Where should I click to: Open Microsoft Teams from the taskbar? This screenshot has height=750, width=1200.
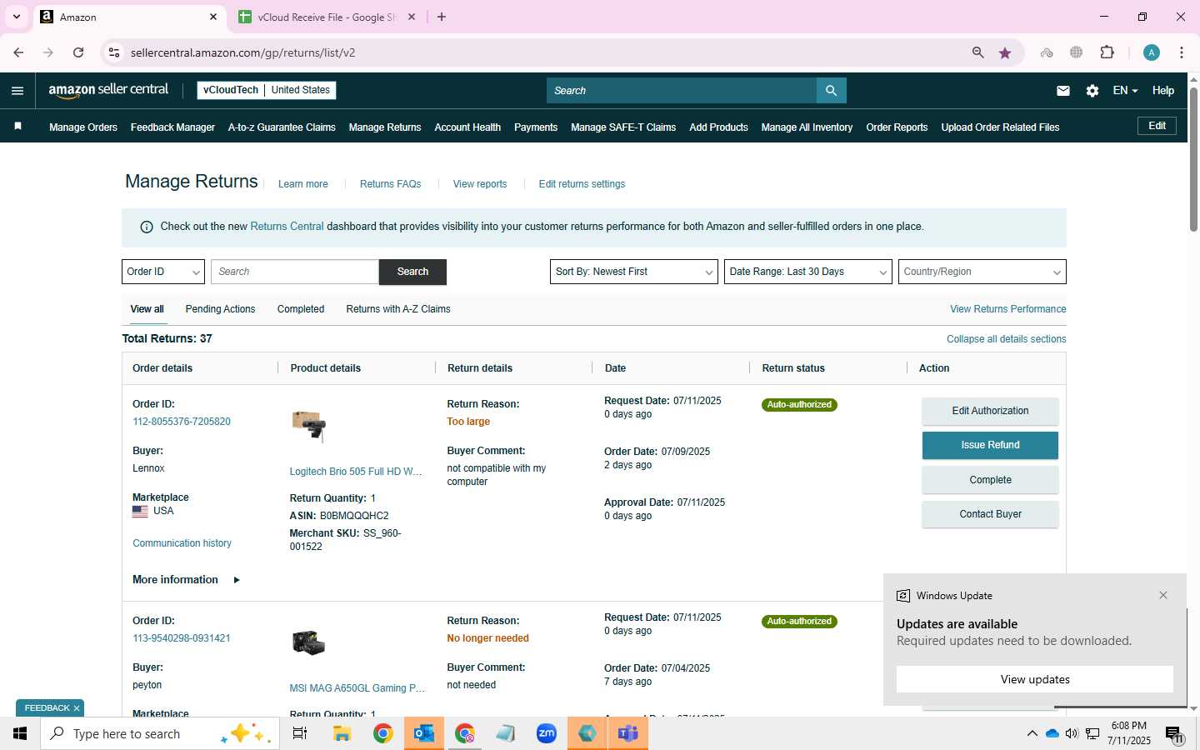point(628,733)
